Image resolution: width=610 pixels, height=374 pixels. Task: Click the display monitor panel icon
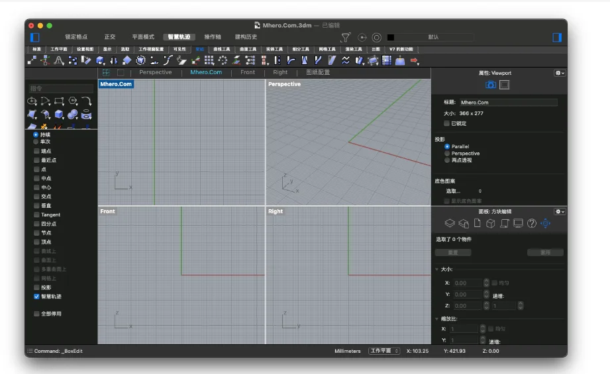[x=518, y=224]
